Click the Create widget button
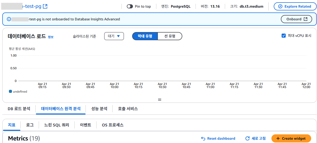Viewport: 317px width, 143px height. (291, 138)
